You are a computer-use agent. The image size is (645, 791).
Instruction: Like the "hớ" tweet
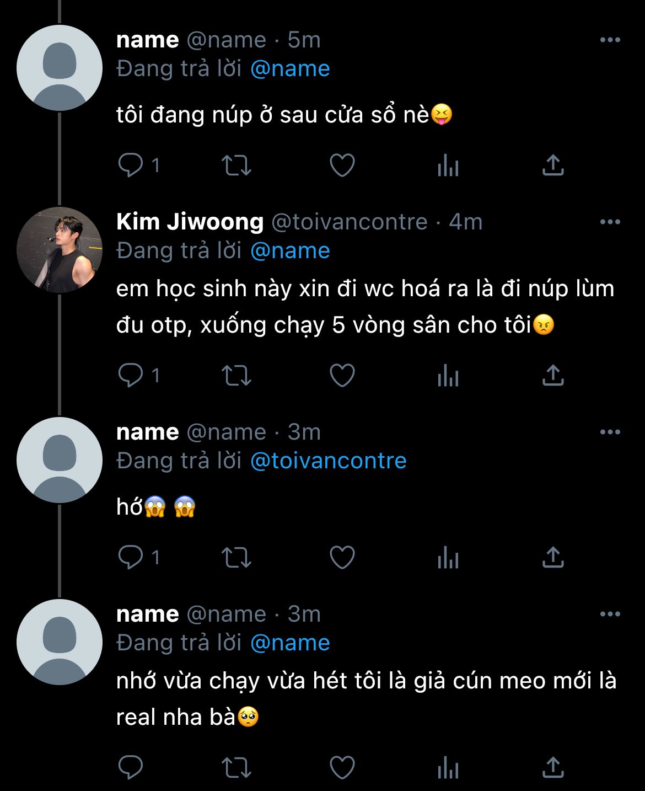tap(342, 557)
